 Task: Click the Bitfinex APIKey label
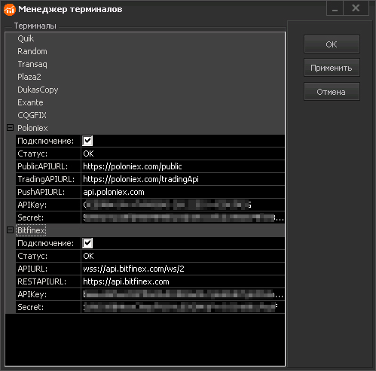pyautogui.click(x=32, y=294)
